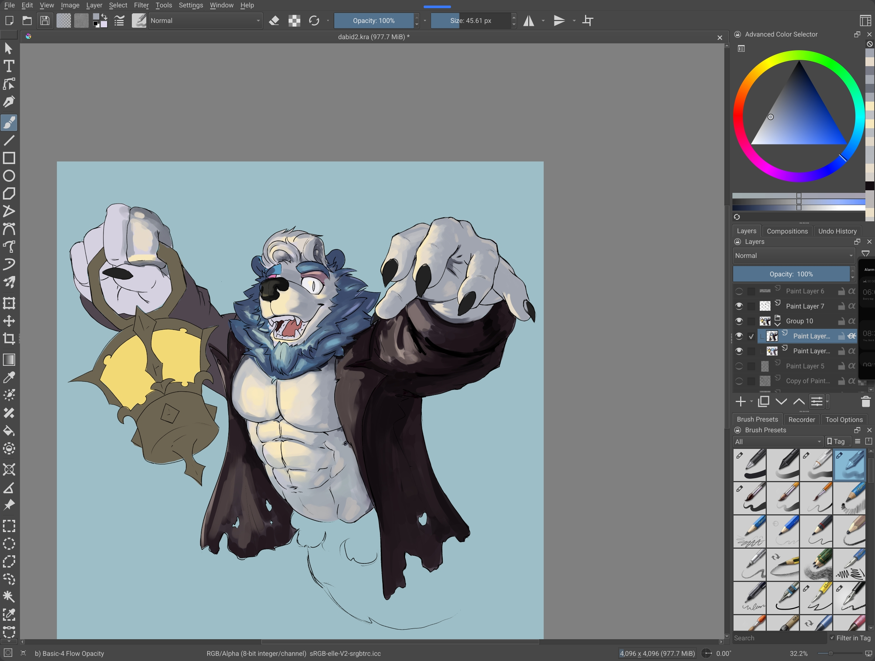Select the Ellipse shape tool

click(x=9, y=176)
